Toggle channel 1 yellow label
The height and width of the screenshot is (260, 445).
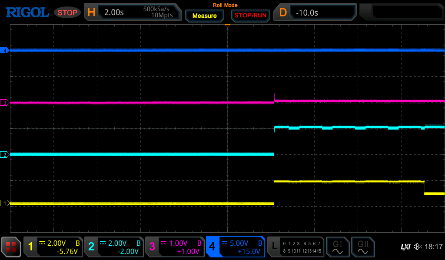pos(31,247)
